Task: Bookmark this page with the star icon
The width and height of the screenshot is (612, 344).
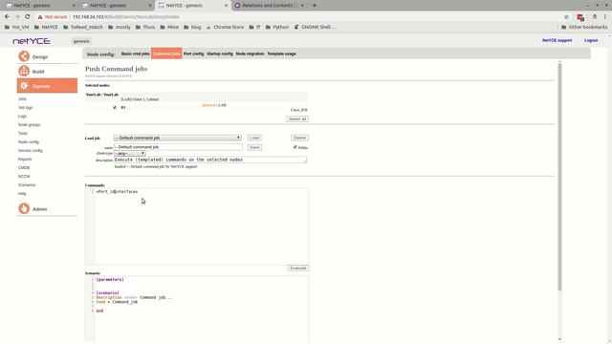Action: (x=566, y=17)
